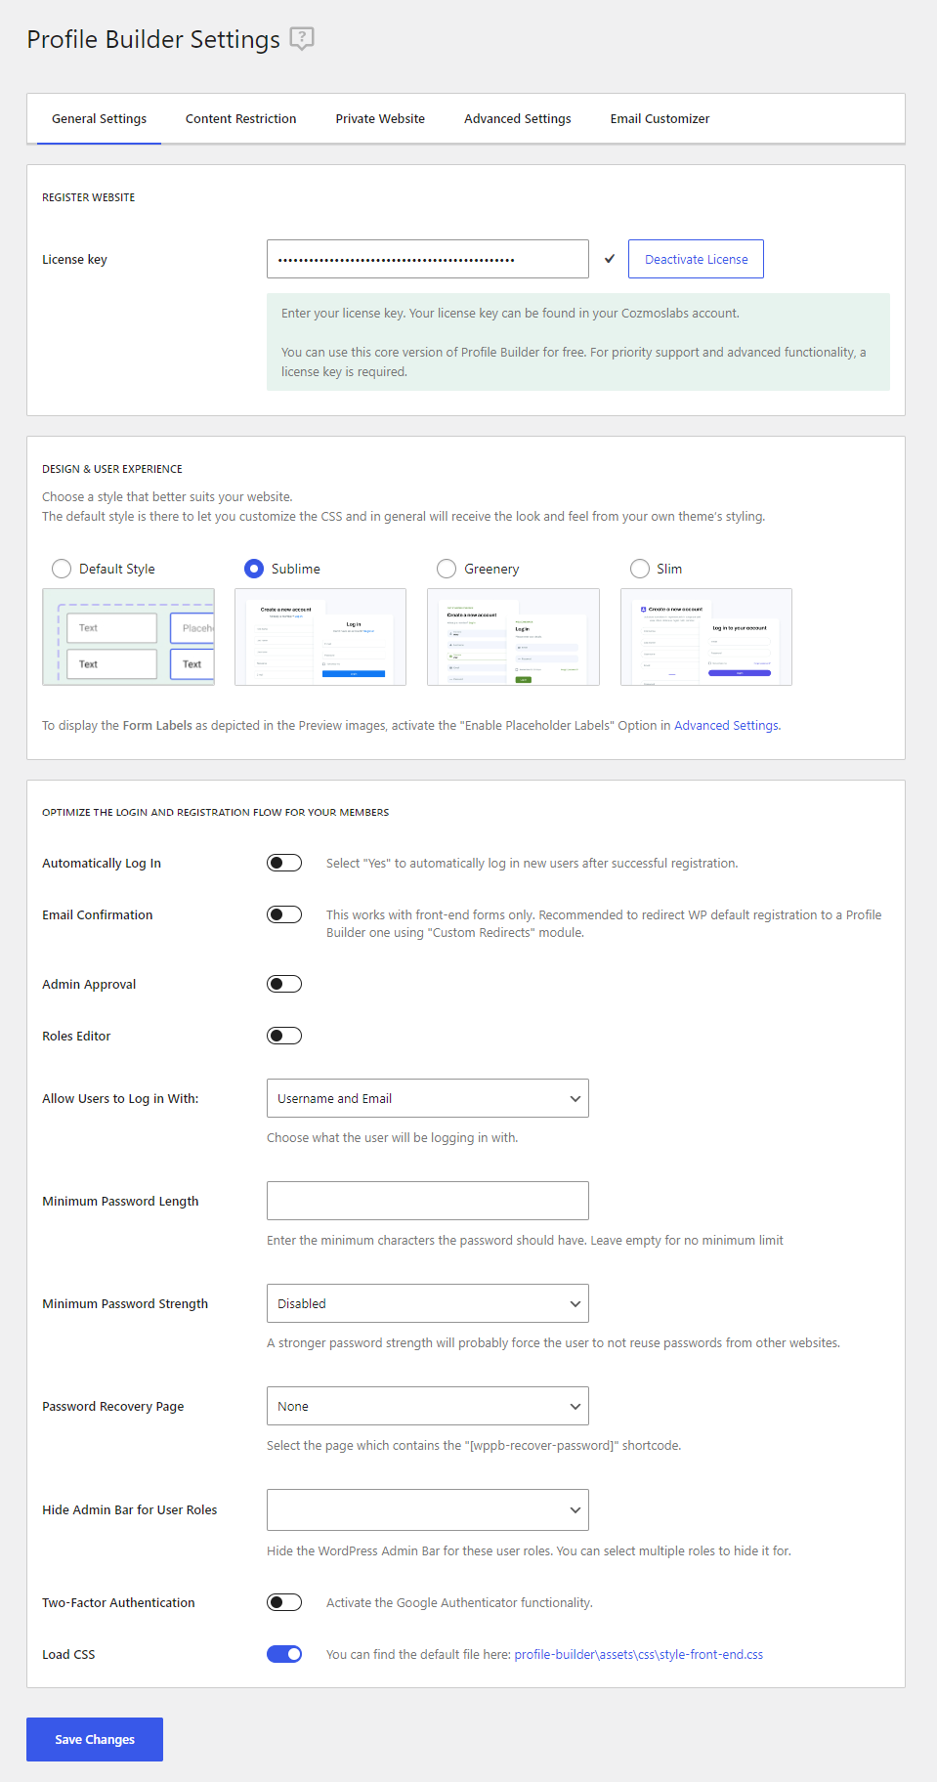Click the Deactivate License button
This screenshot has width=937, height=1782.
coord(696,259)
